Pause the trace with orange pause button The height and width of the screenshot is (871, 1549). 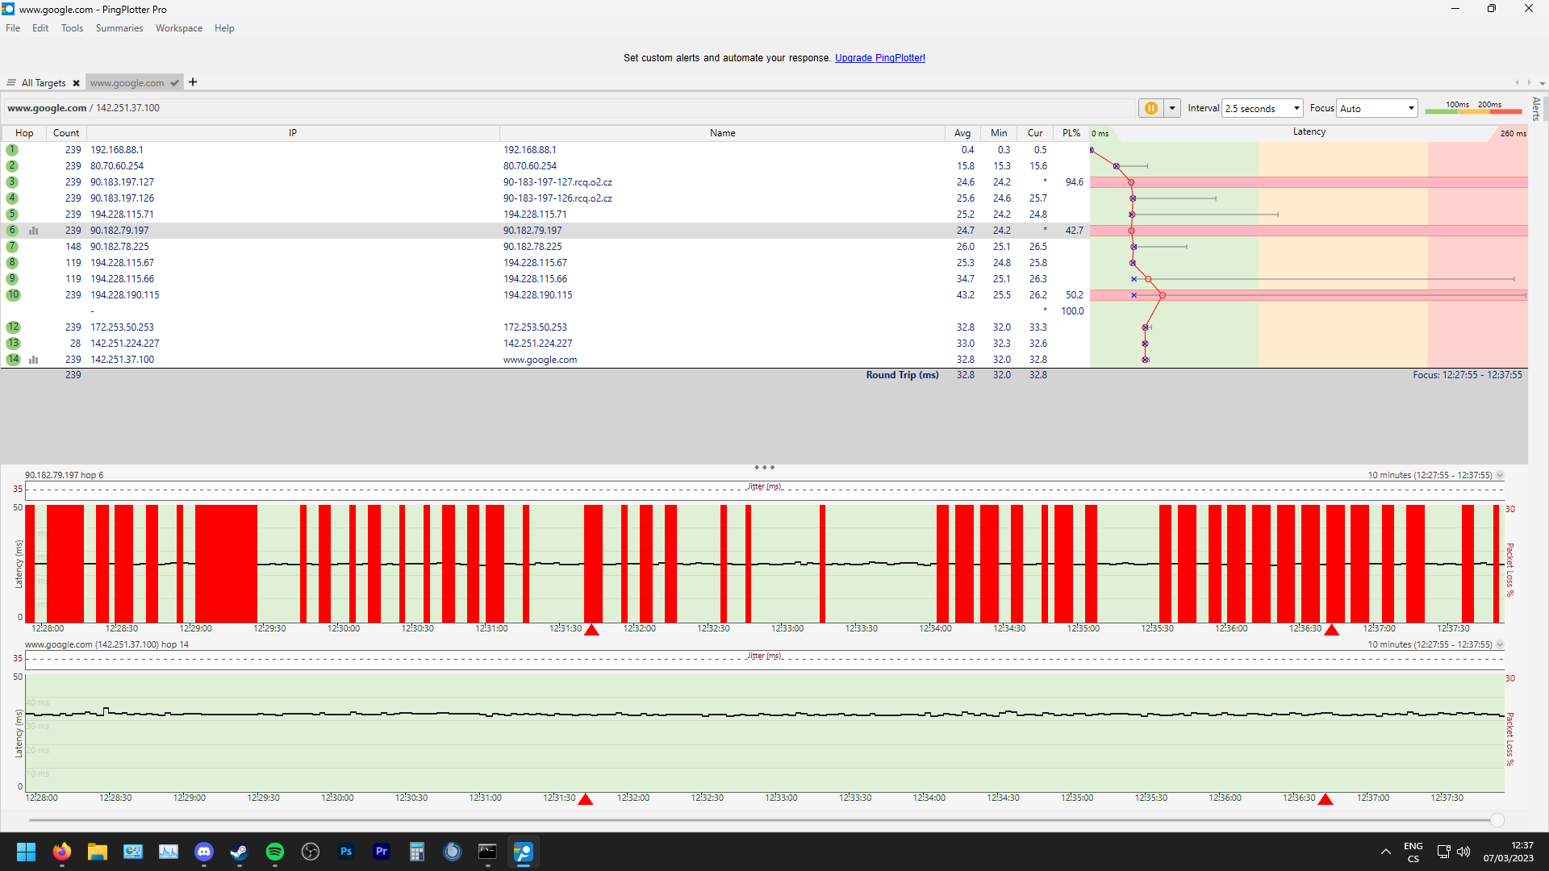pyautogui.click(x=1150, y=108)
